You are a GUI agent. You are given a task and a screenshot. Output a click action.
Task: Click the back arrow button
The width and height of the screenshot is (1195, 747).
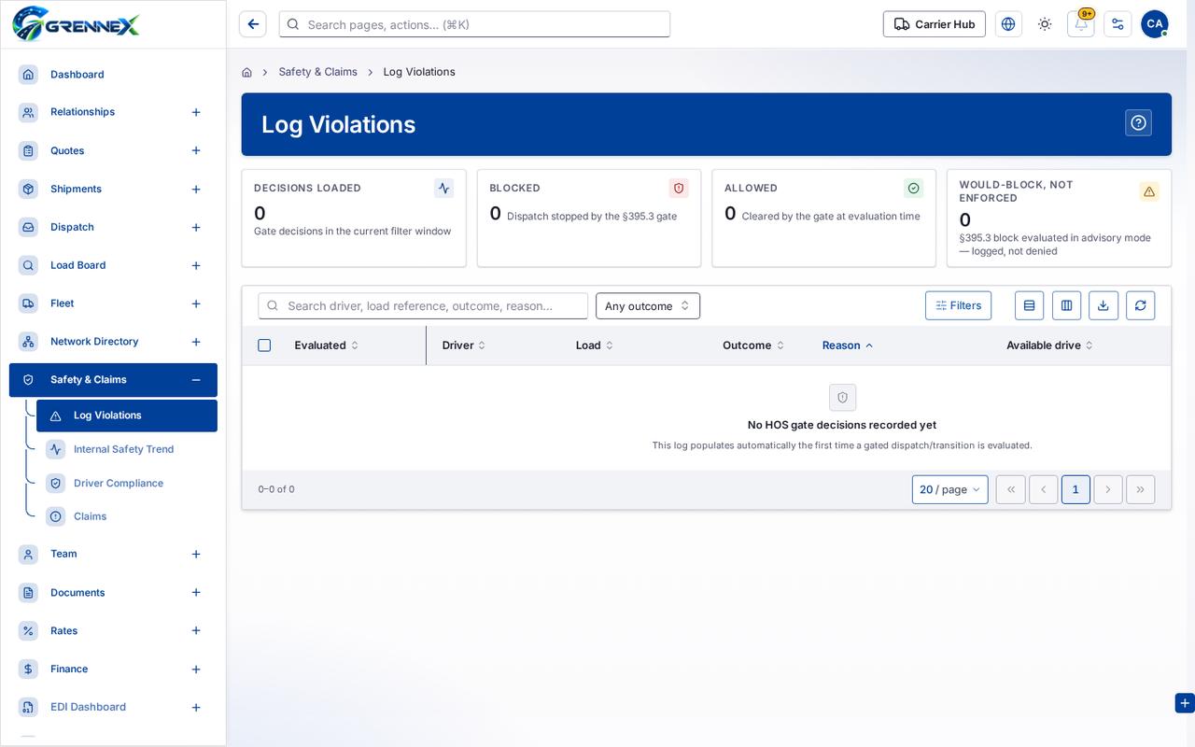click(253, 24)
